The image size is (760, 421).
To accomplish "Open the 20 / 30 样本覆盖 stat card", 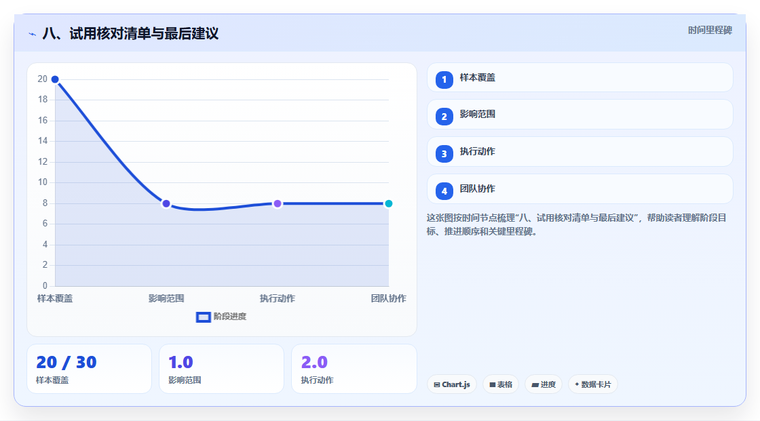I will [89, 369].
